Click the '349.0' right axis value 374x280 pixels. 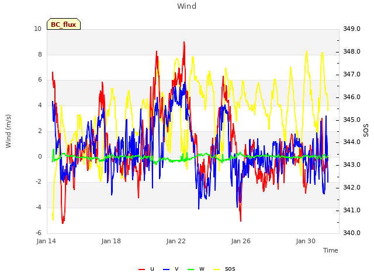352,29
